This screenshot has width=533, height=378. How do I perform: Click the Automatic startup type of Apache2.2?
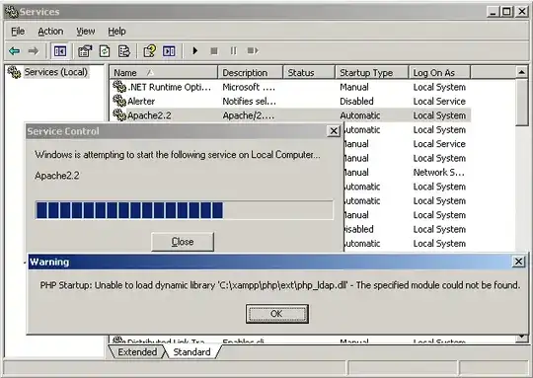(360, 115)
